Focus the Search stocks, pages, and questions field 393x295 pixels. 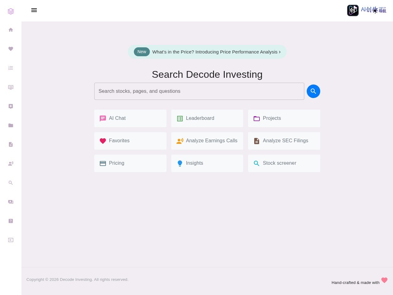coord(199,91)
